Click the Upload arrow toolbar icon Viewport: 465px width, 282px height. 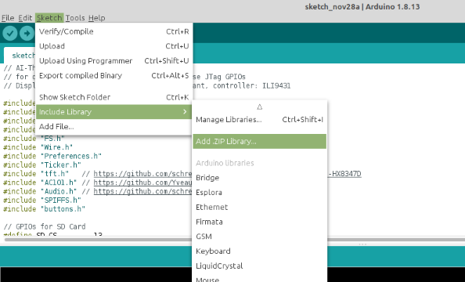[27, 33]
